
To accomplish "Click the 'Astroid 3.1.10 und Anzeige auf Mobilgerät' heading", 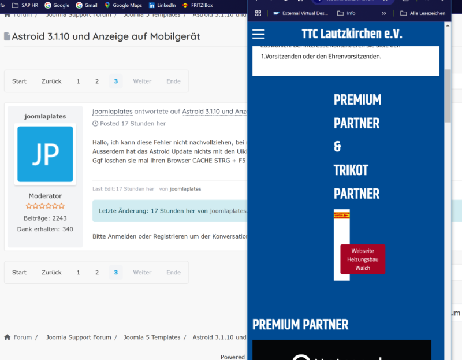I will click(106, 36).
